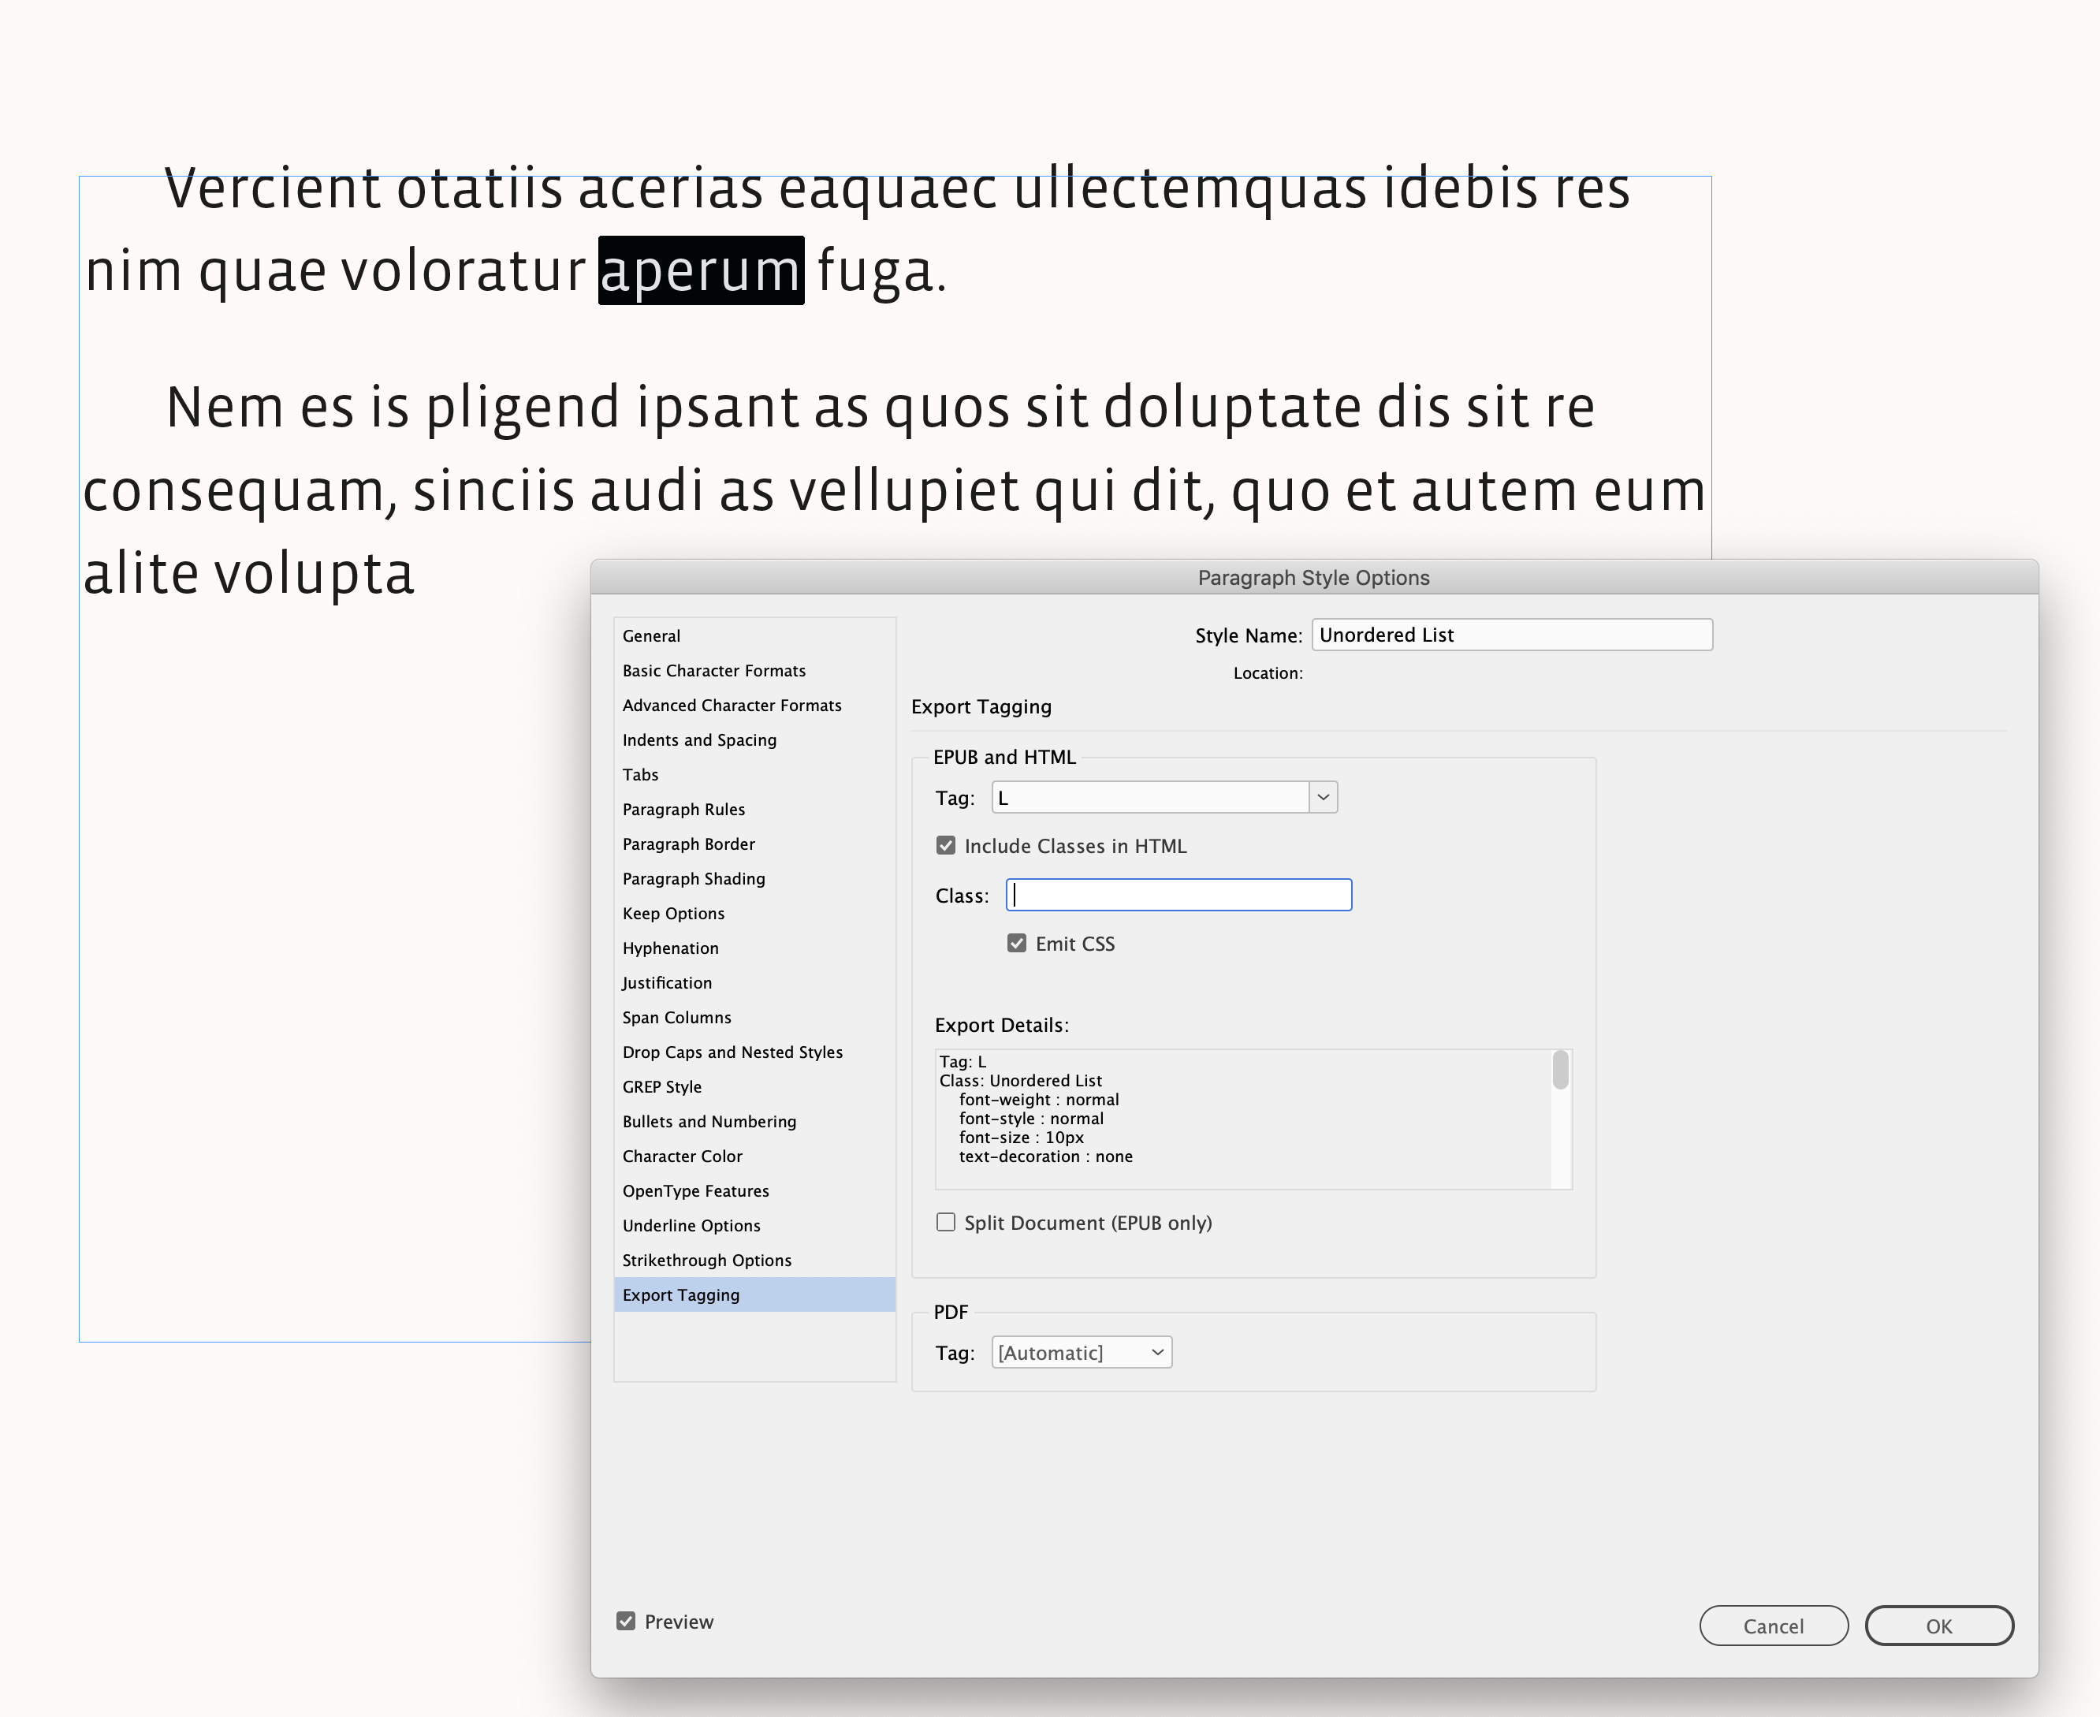Image resolution: width=2100 pixels, height=1717 pixels.
Task: Click the Export Details scrollbar thumb
Action: tap(1560, 1070)
